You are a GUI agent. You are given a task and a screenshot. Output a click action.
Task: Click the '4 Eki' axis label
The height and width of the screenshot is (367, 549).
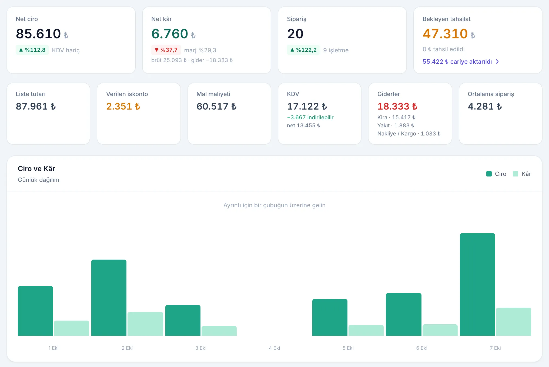pyautogui.click(x=274, y=348)
